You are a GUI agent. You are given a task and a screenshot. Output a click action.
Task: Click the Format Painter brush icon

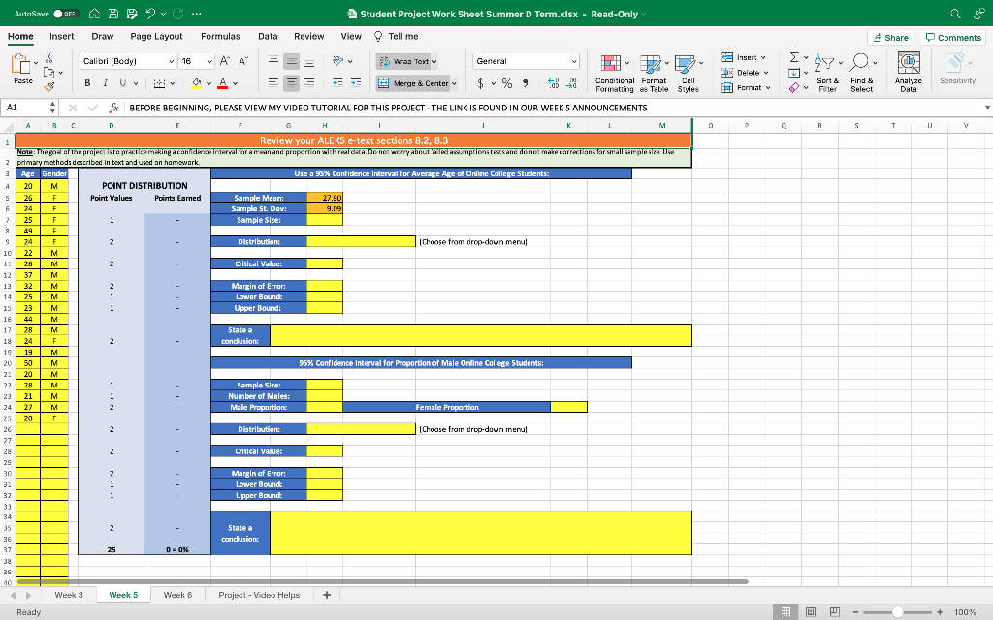point(48,86)
